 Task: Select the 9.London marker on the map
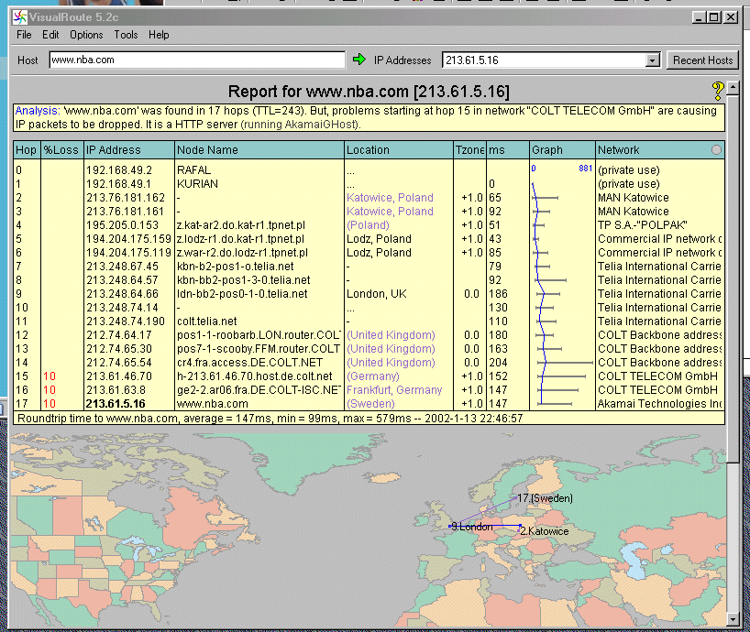[471, 527]
